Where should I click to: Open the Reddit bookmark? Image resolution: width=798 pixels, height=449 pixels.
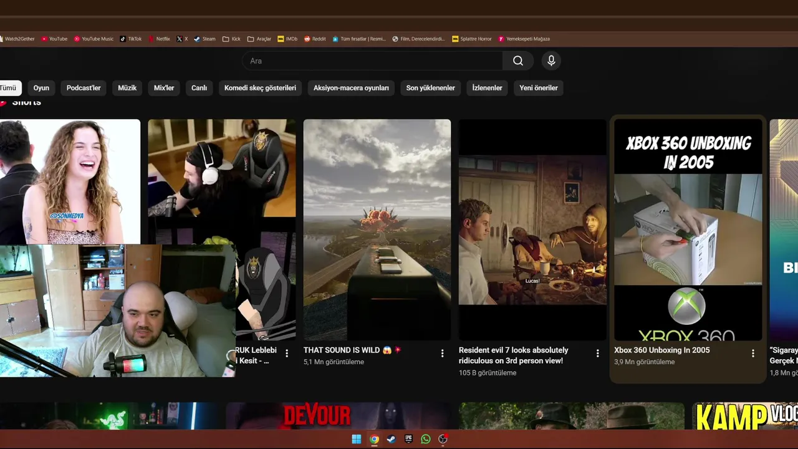tap(315, 39)
